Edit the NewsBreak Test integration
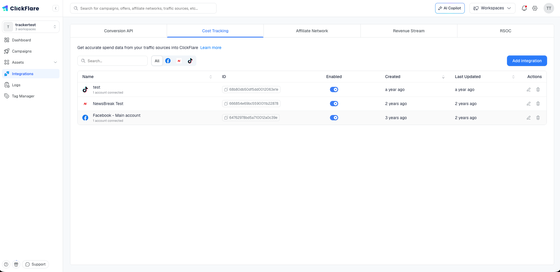 coord(529,104)
